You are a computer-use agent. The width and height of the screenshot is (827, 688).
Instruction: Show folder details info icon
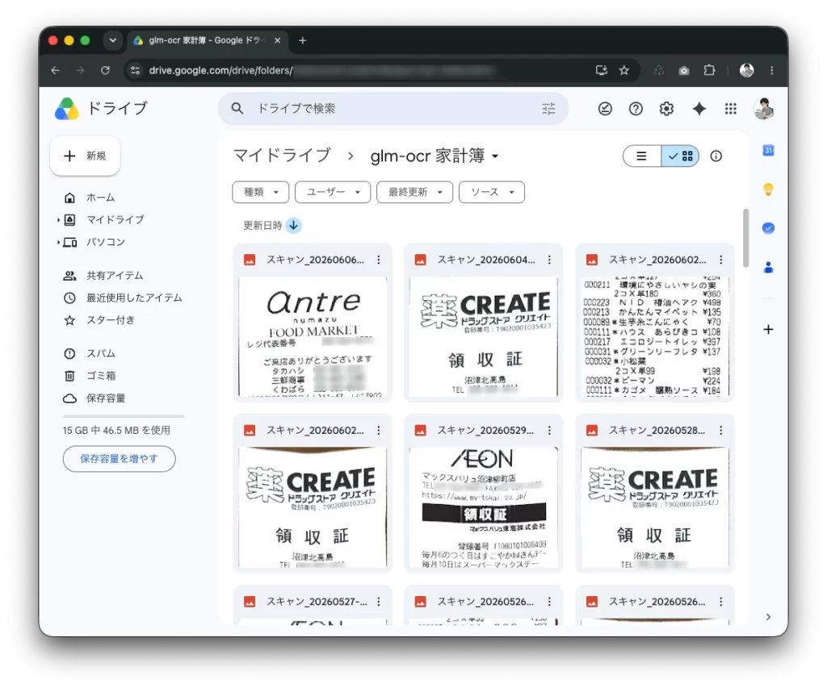pyautogui.click(x=716, y=156)
